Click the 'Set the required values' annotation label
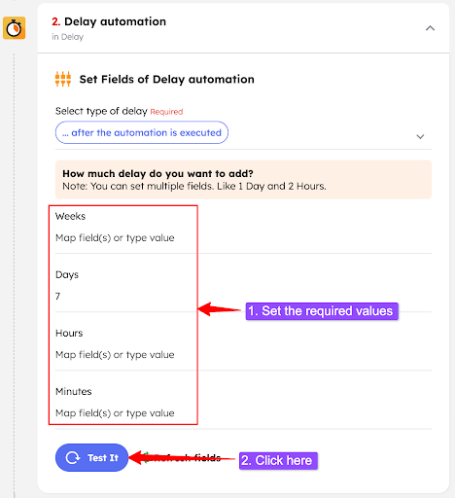Viewport: 455px width, 498px height. tap(322, 311)
